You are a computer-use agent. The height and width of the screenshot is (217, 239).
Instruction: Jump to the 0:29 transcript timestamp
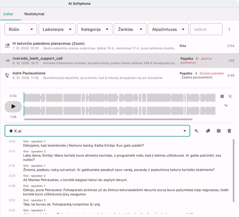click(12, 176)
